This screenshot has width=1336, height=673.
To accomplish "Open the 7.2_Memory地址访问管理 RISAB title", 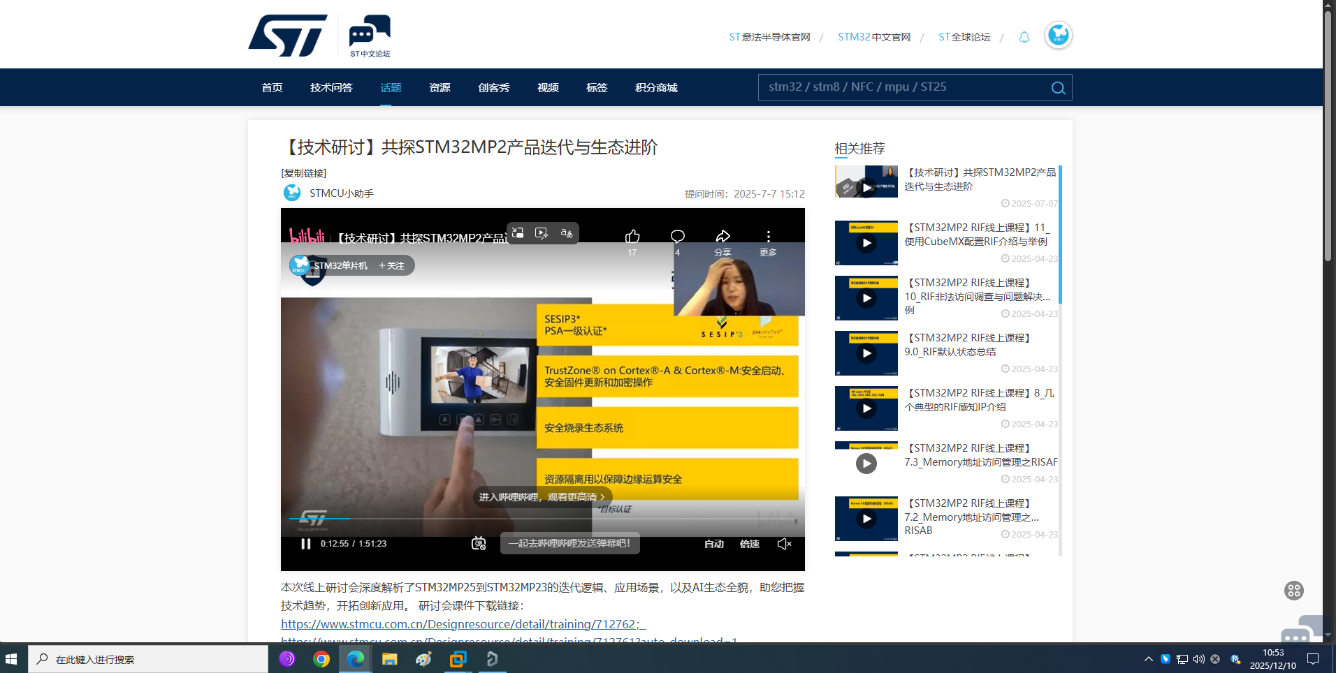I will coord(972,517).
